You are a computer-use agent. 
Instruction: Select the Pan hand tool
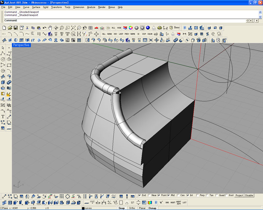[50, 28]
